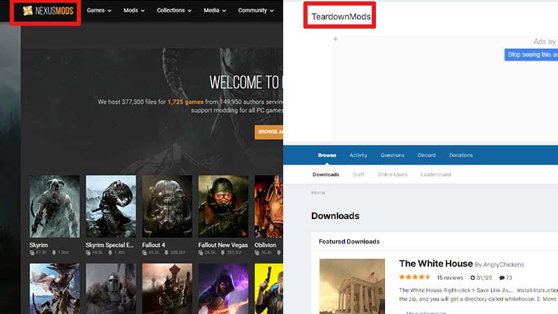
Task: Click The White House mod thumbnail
Action: [x=352, y=286]
